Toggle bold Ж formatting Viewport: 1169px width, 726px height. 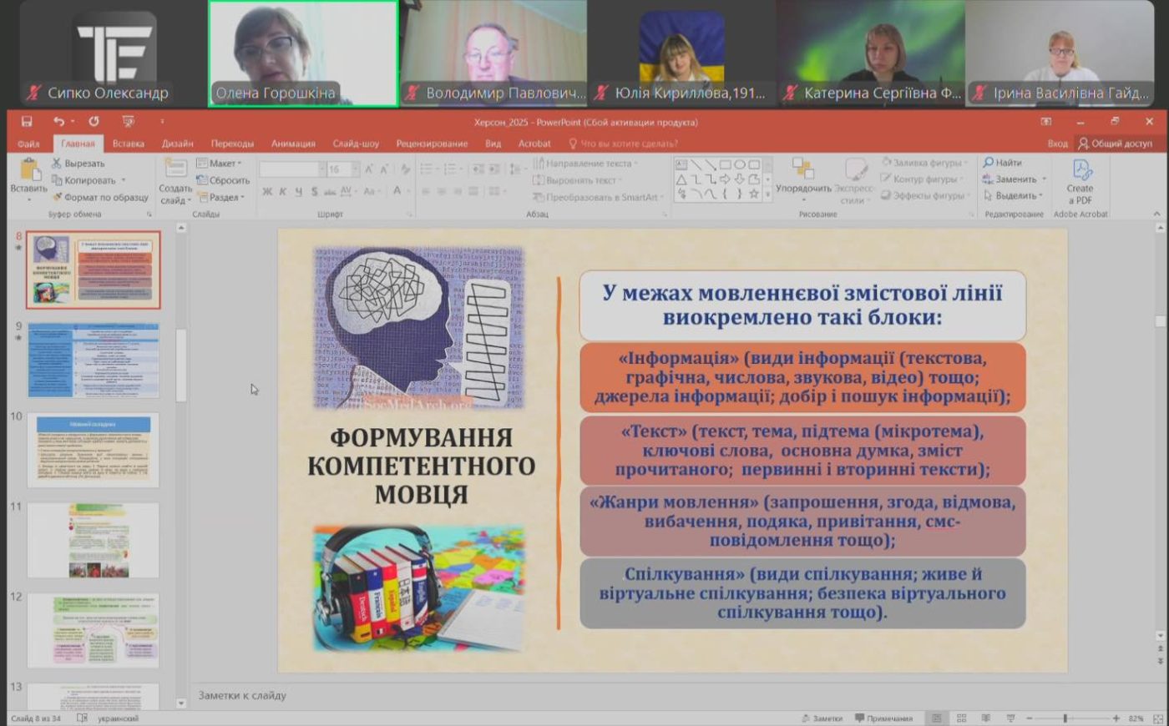(267, 192)
